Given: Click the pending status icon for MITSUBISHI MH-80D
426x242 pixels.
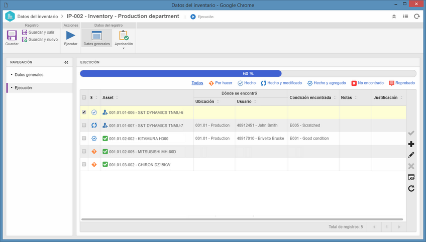Looking at the screenshot, I should coord(94,151).
